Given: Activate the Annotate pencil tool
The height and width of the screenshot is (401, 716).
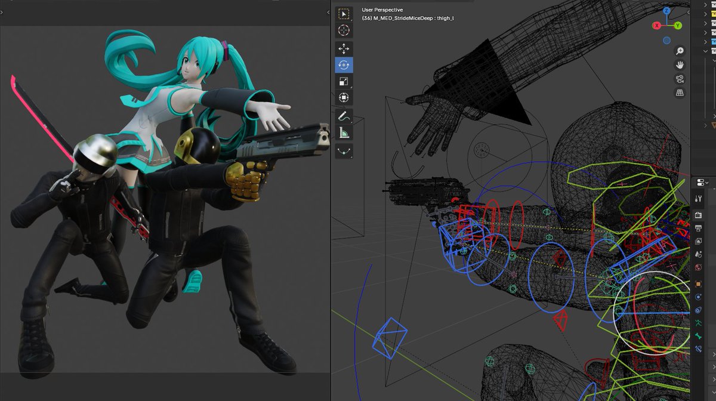Looking at the screenshot, I should pyautogui.click(x=344, y=116).
